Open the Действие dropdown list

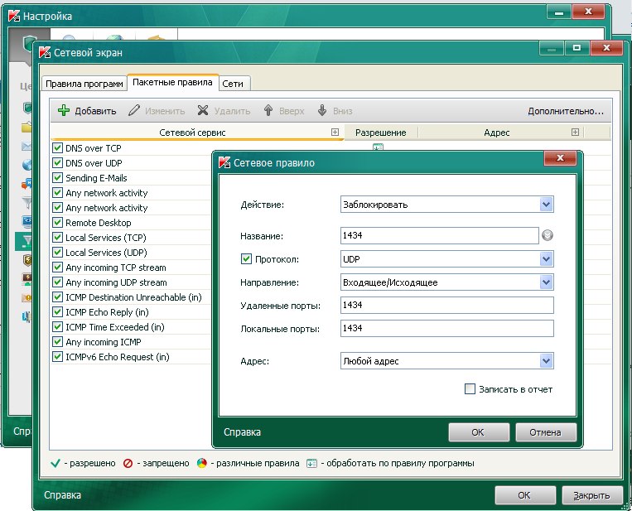pyautogui.click(x=545, y=205)
